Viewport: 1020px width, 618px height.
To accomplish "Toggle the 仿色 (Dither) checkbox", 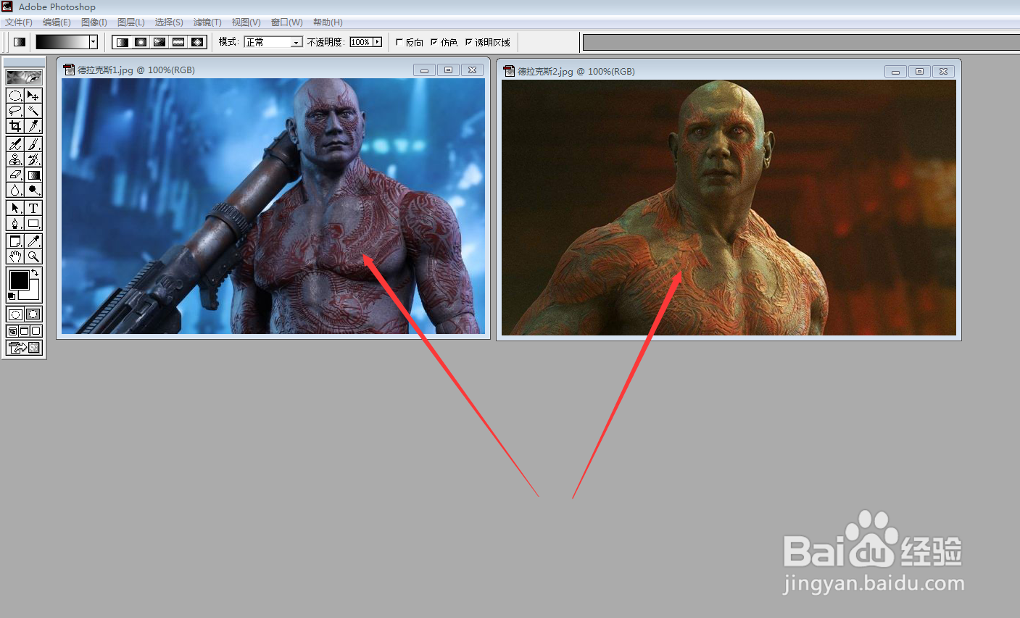I will pos(434,42).
